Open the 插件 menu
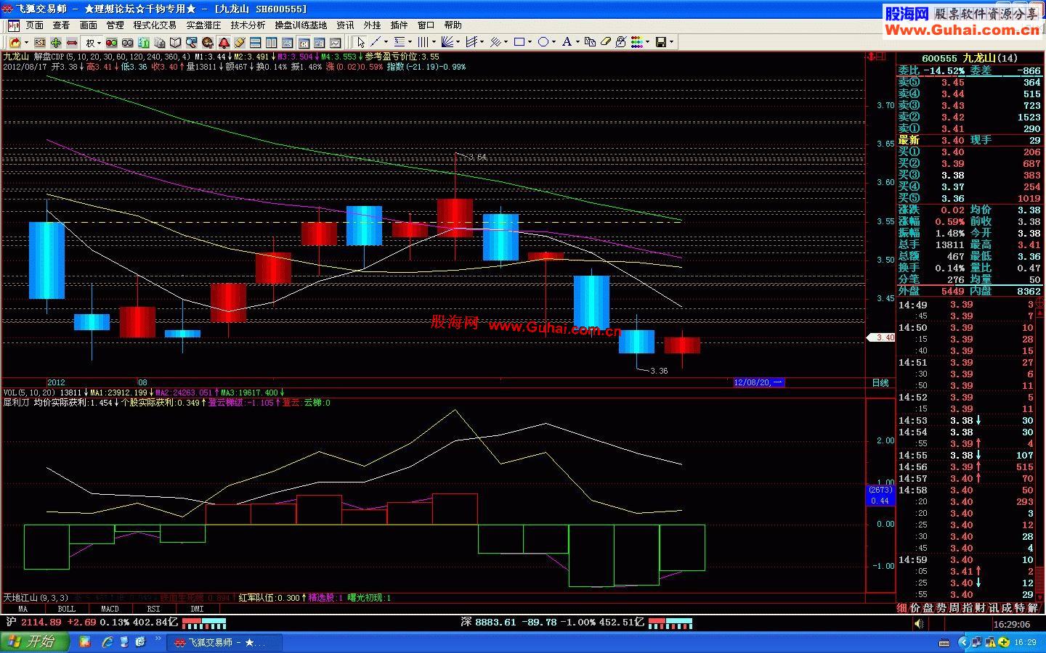This screenshot has width=1046, height=653. coord(399,25)
